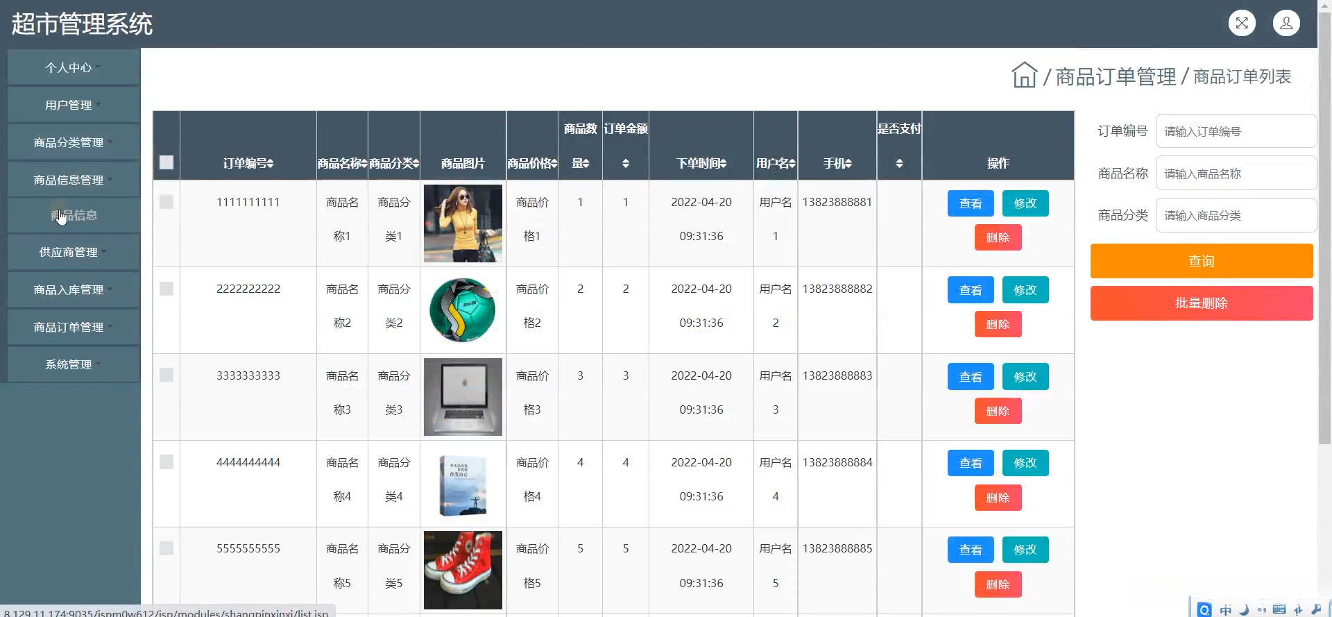The height and width of the screenshot is (617, 1332).
Task: Go to home via the house icon
Action: [x=1024, y=75]
